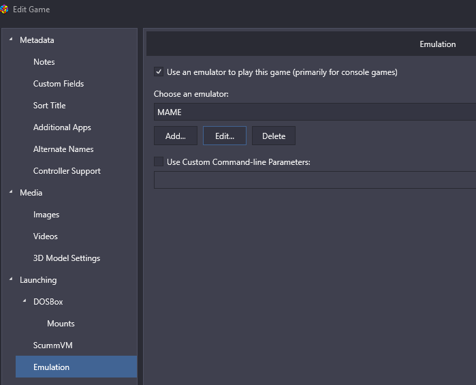Go to Additional Apps section
The height and width of the screenshot is (385, 476).
pyautogui.click(x=62, y=127)
